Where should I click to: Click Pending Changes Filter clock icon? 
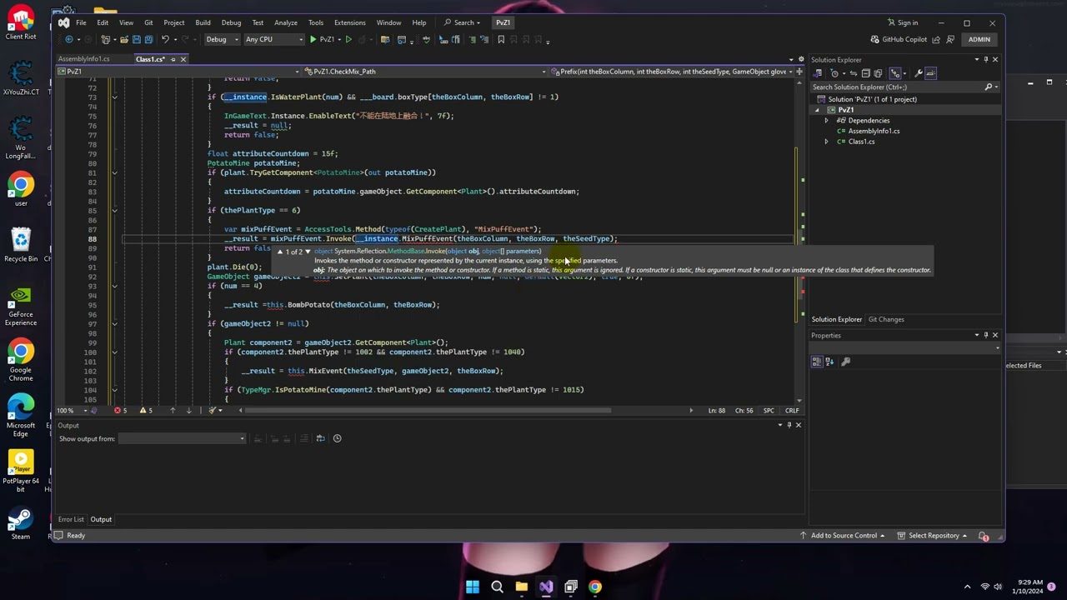(x=834, y=73)
